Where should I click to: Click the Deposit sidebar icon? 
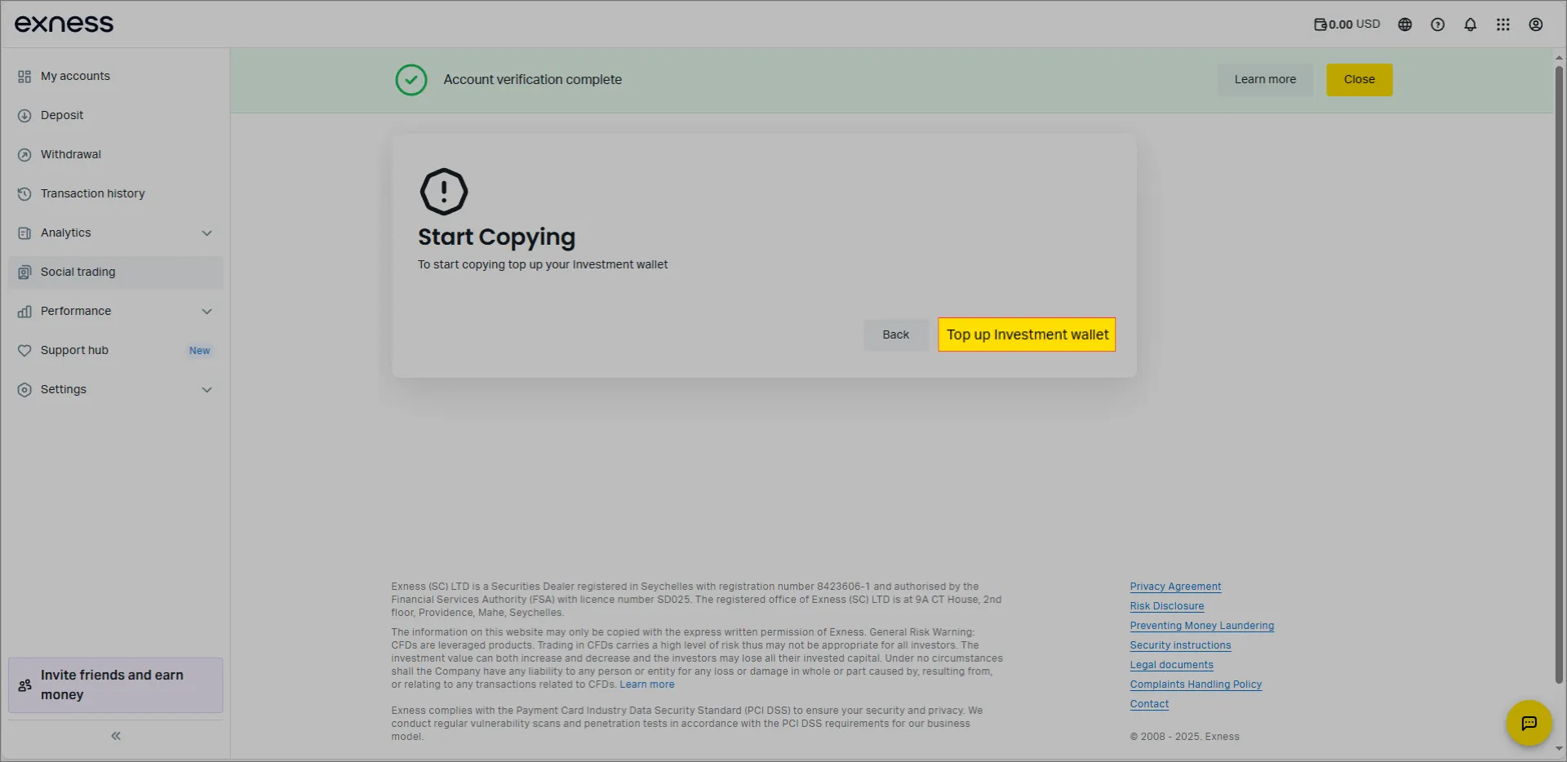click(x=24, y=115)
